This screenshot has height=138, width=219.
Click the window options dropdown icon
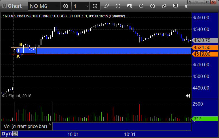196,2
